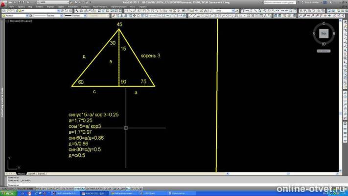This screenshot has height=196, width=348.
Task: Open the Формат menu
Action: point(50,7)
